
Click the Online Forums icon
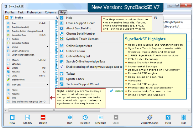coord(61,51)
